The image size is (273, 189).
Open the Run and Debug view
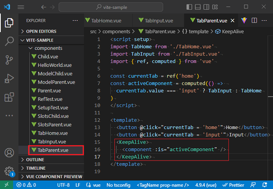pyautogui.click(x=9, y=79)
